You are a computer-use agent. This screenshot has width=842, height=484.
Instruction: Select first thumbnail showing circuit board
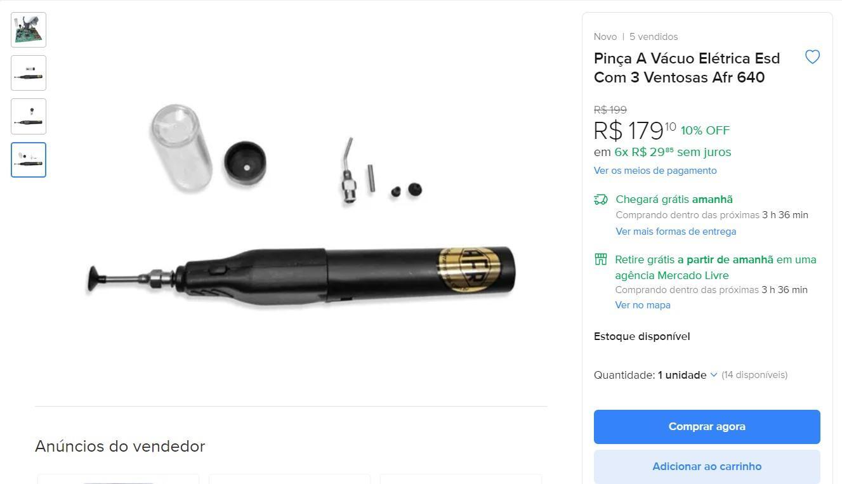coord(29,30)
